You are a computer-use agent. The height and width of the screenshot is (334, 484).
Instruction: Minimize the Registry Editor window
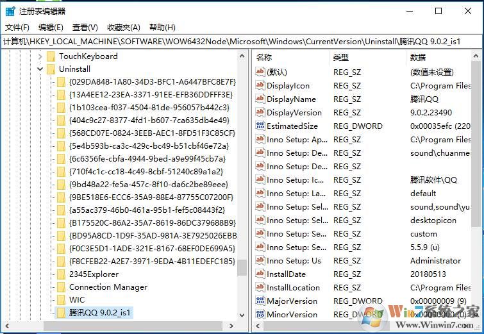point(410,11)
